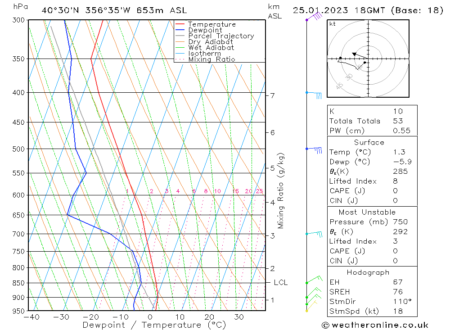
Task: Click the hodograph arrowhead marker
Action: click(x=355, y=54)
